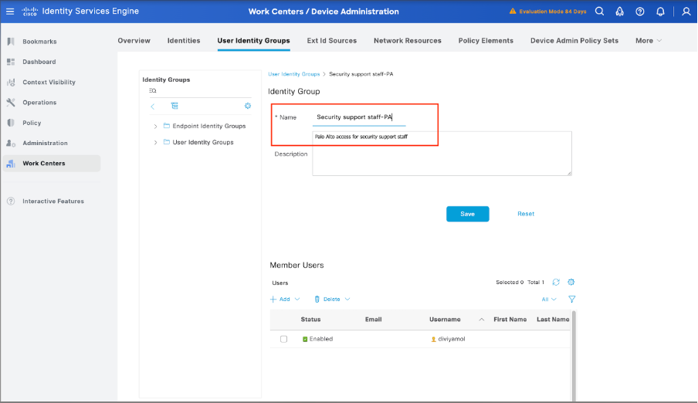The width and height of the screenshot is (698, 403).
Task: Click the Save button
Action: pos(467,214)
